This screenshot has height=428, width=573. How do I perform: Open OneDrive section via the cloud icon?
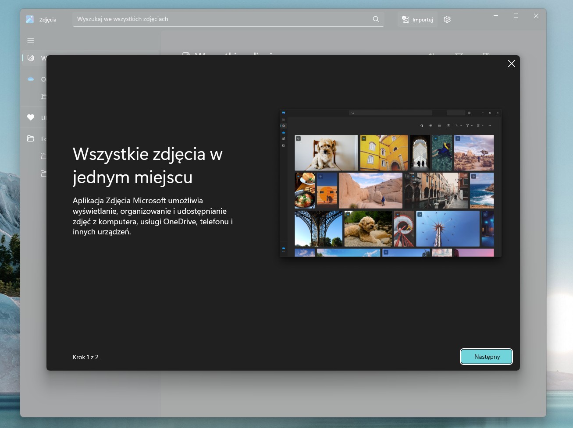tap(30, 79)
